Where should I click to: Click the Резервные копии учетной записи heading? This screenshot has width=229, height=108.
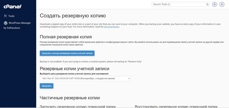[74, 69]
